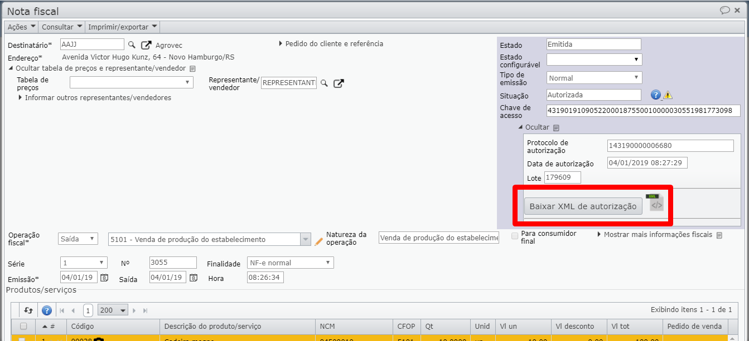The height and width of the screenshot is (341, 749).
Task: Open the Finalidade NF-e normal dropdown
Action: 291,263
